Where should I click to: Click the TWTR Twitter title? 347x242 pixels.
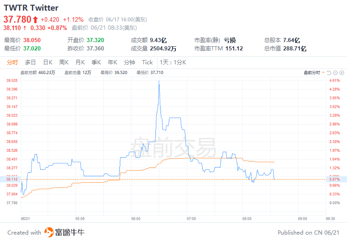tap(31, 8)
